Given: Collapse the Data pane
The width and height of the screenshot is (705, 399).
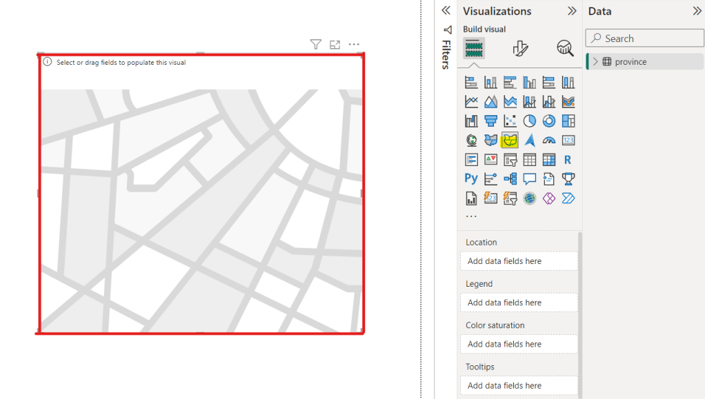Looking at the screenshot, I should pyautogui.click(x=697, y=11).
